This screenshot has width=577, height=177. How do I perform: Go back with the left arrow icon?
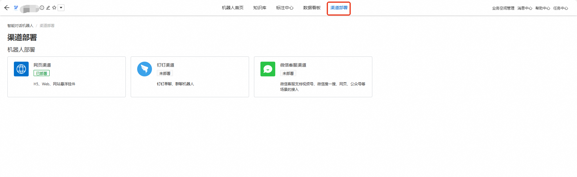[7, 8]
